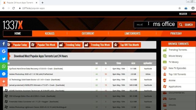Viewport: 196px width, 110px height.
Task: Open UNDELETE Ultimate v17.0.07 torrent
Action: coord(37,85)
